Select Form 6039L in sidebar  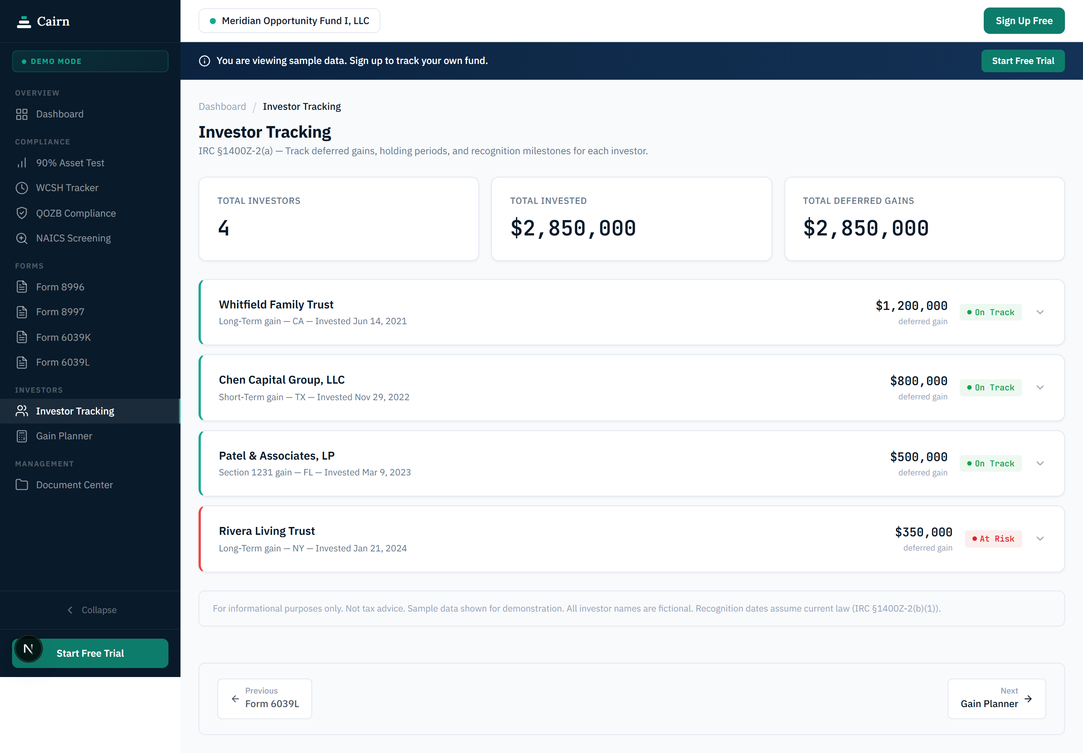pyautogui.click(x=90, y=362)
